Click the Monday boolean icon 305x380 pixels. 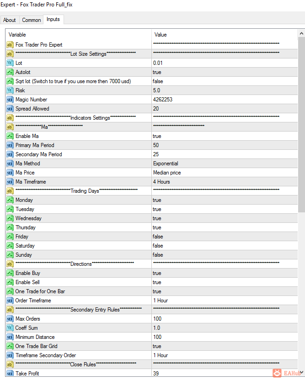[10, 200]
